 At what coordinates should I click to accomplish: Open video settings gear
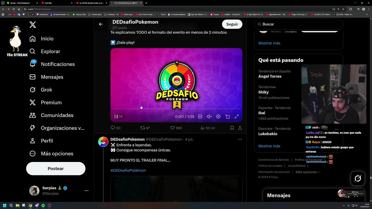[x=218, y=116]
